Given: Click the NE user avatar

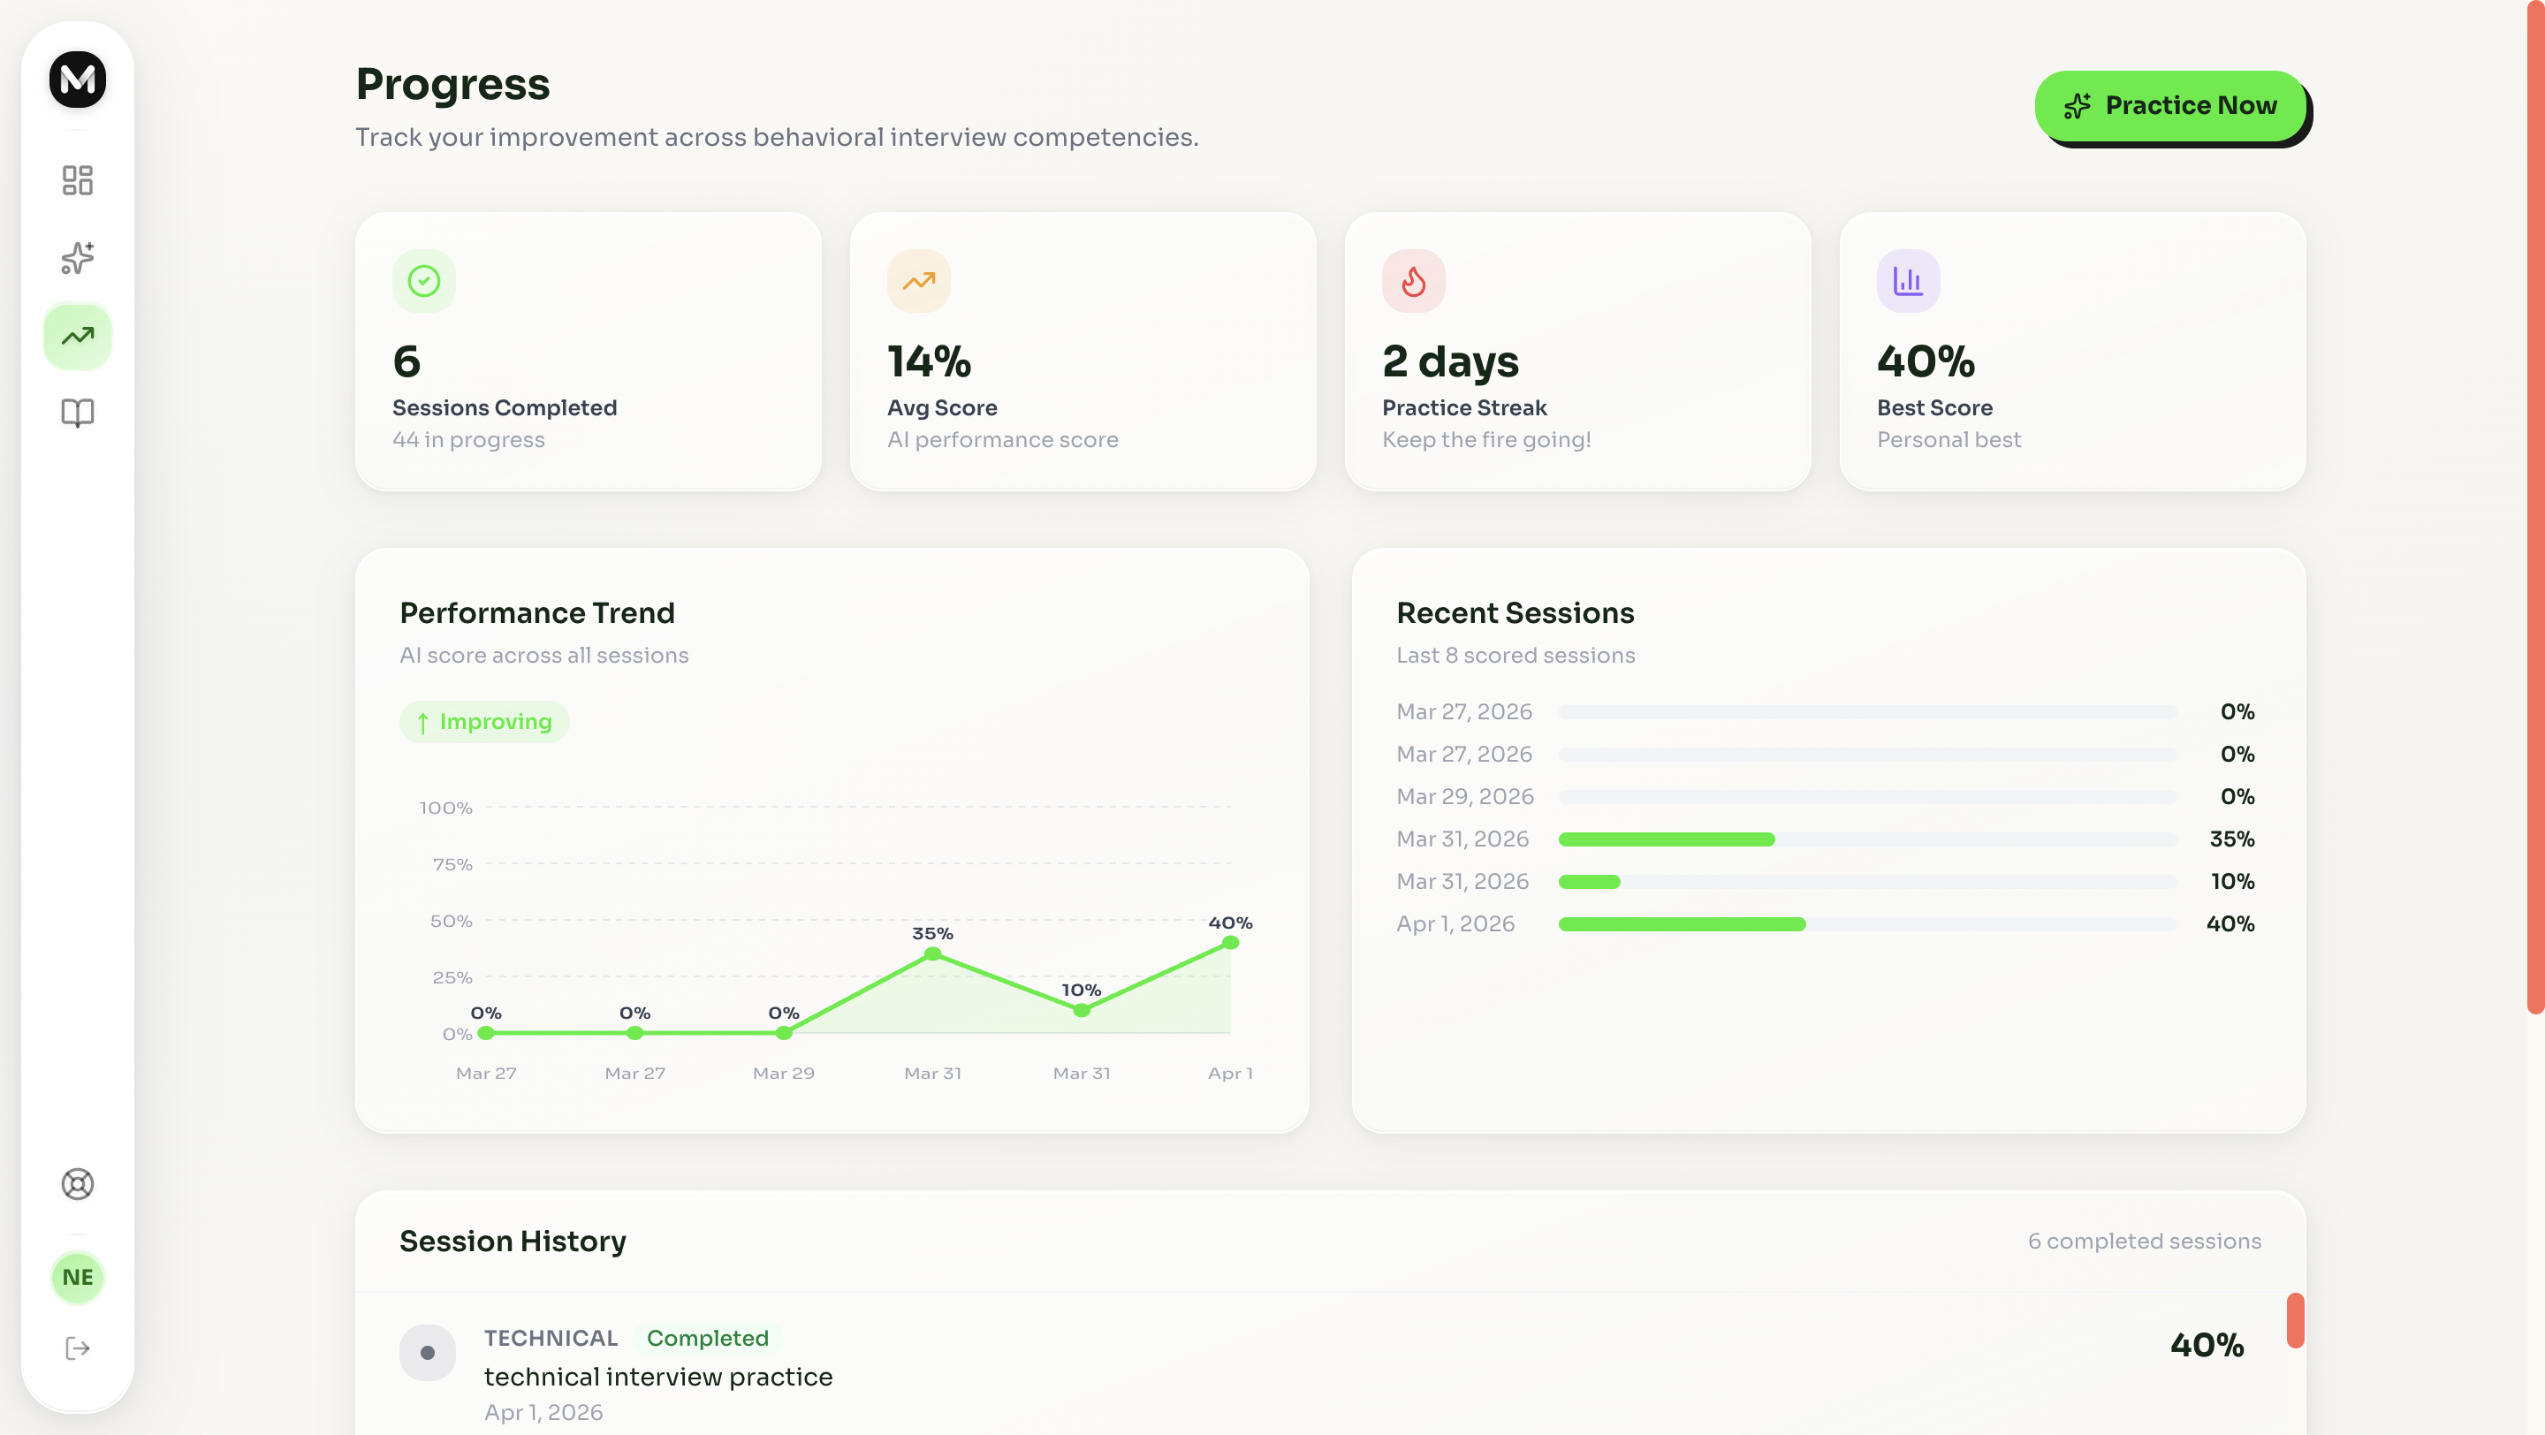Looking at the screenshot, I should point(77,1277).
